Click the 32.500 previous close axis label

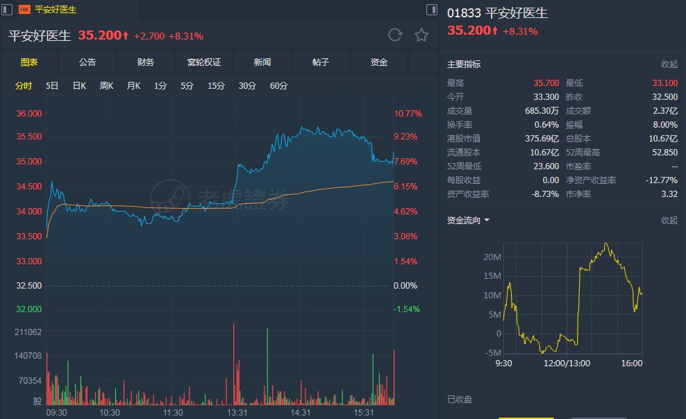29,286
